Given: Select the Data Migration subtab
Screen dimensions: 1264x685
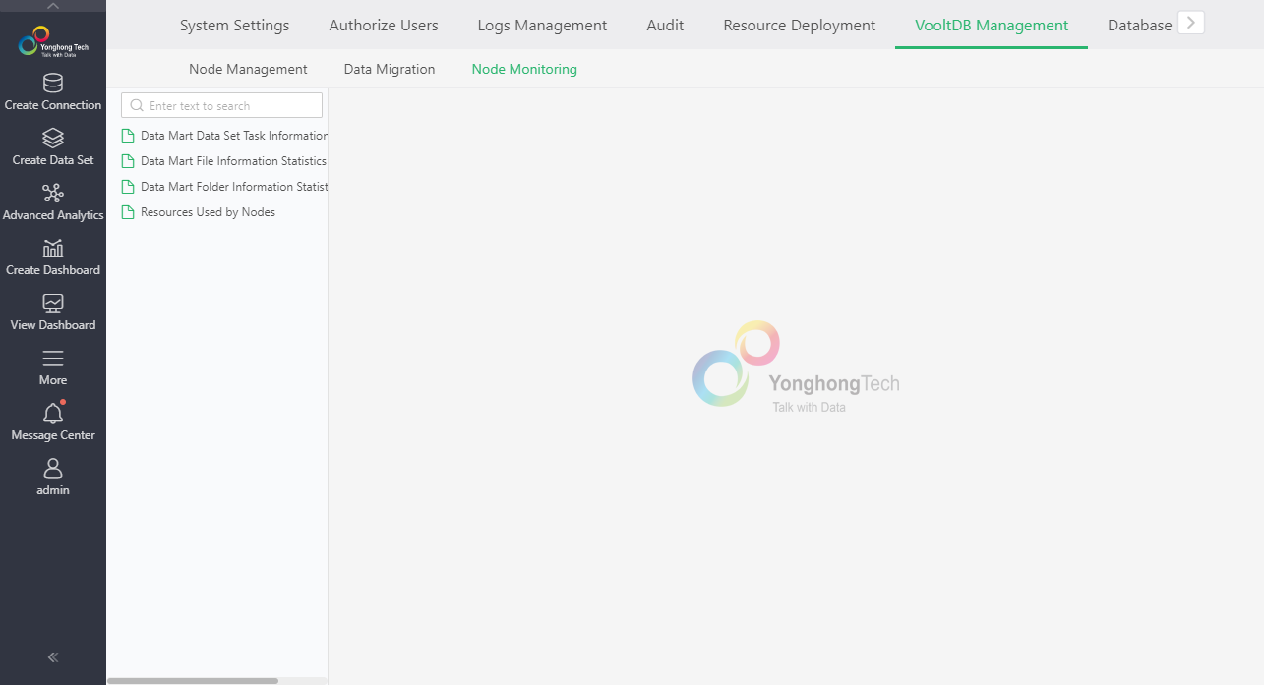Looking at the screenshot, I should click(389, 70).
